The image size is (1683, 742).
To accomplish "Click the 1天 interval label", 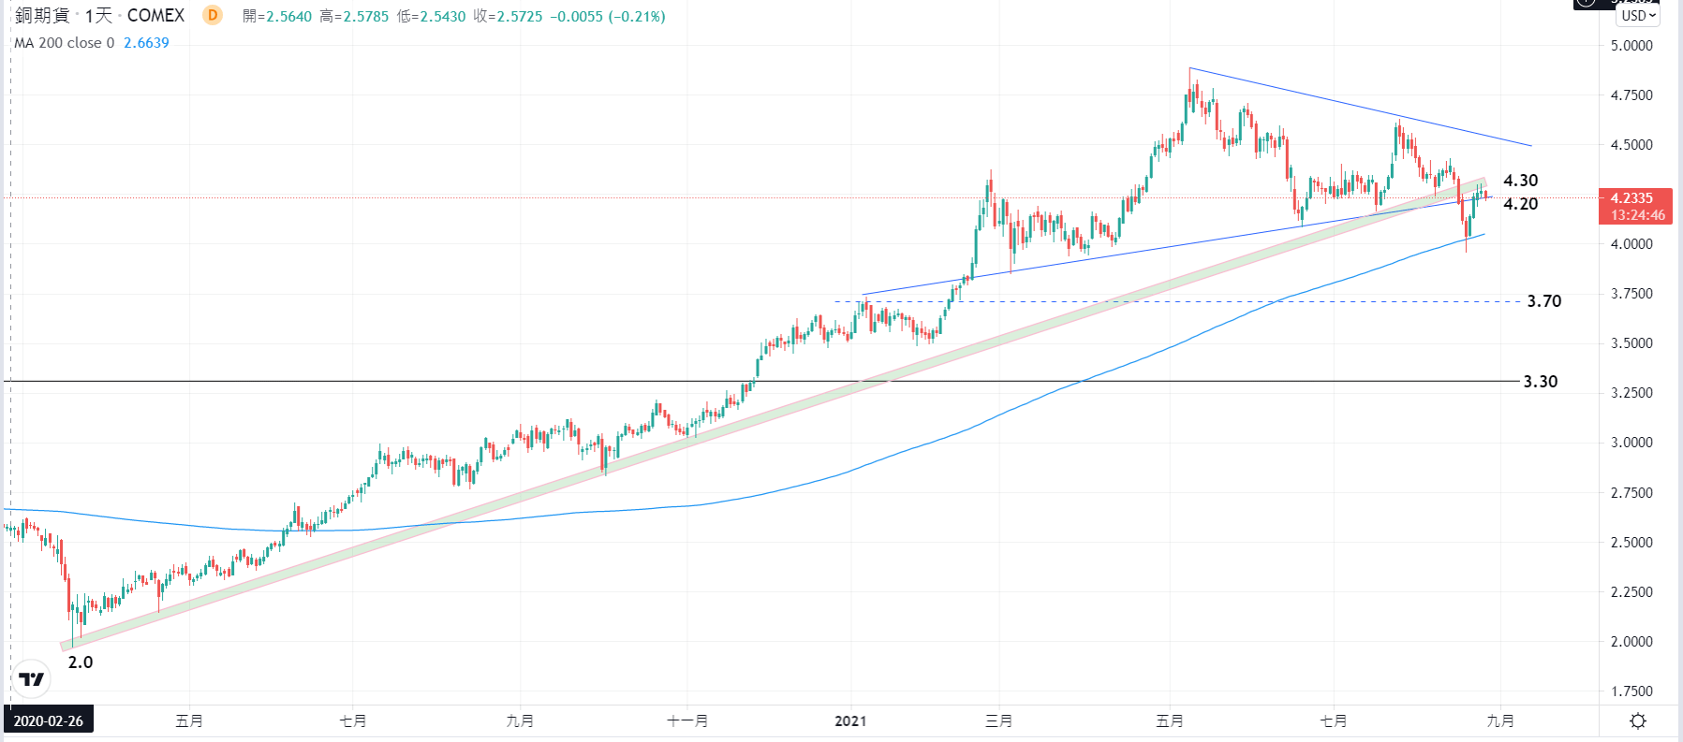I will (98, 15).
